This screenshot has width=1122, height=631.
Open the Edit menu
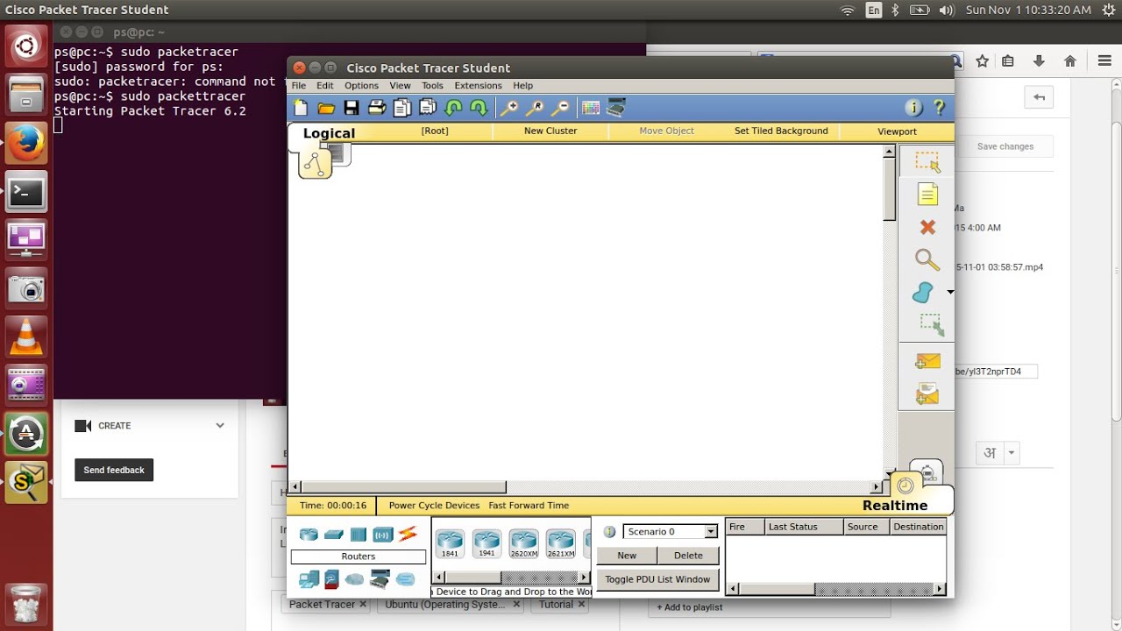pyautogui.click(x=325, y=86)
